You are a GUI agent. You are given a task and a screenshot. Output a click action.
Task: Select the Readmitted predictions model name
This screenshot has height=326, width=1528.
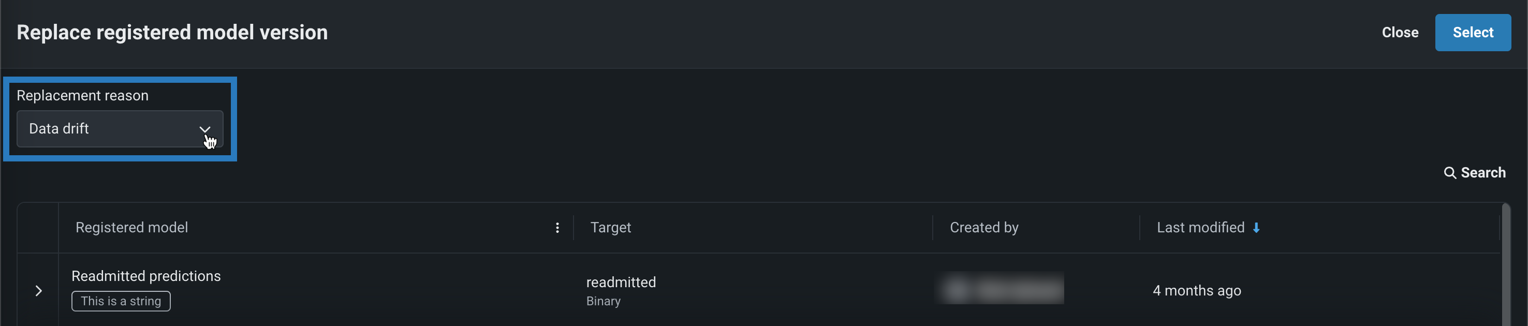pyautogui.click(x=146, y=276)
